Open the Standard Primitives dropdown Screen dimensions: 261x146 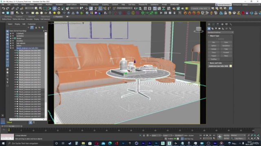220,32
